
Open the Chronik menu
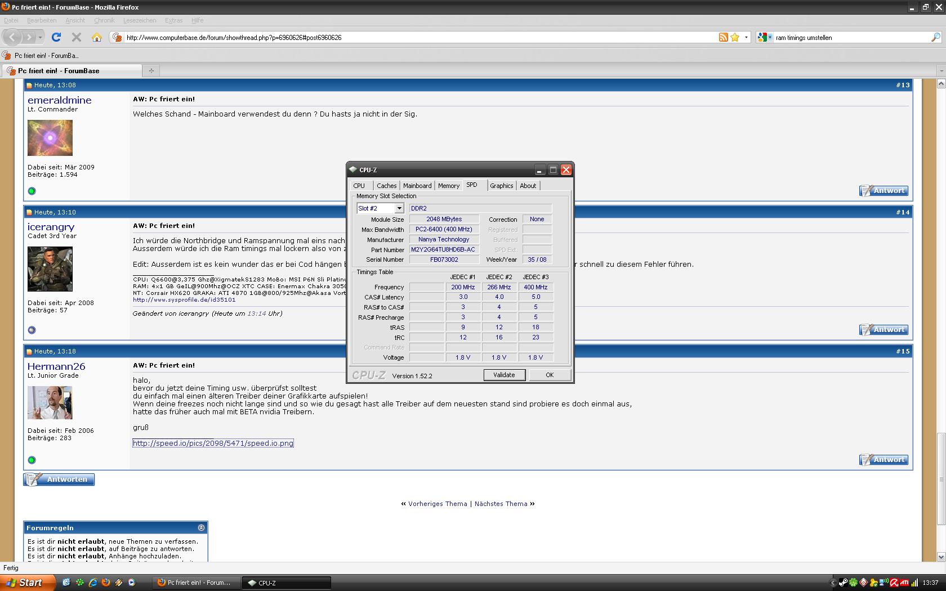[x=104, y=20]
